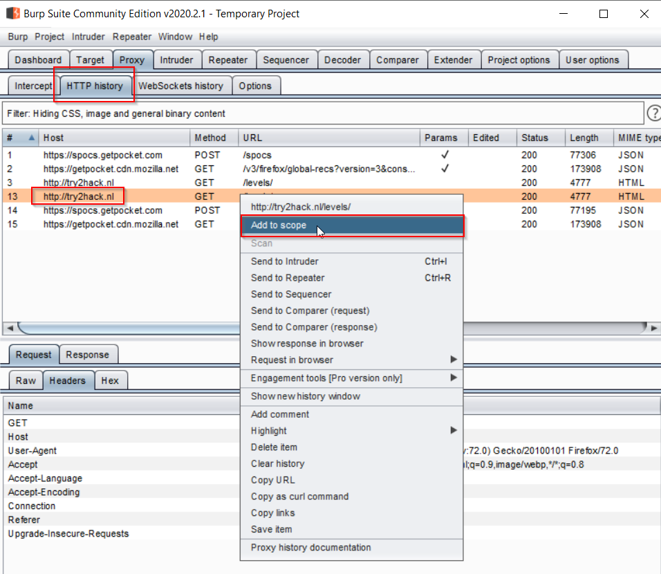Open the WebSockets history tab
This screenshot has width=661, height=574.
[x=180, y=86]
